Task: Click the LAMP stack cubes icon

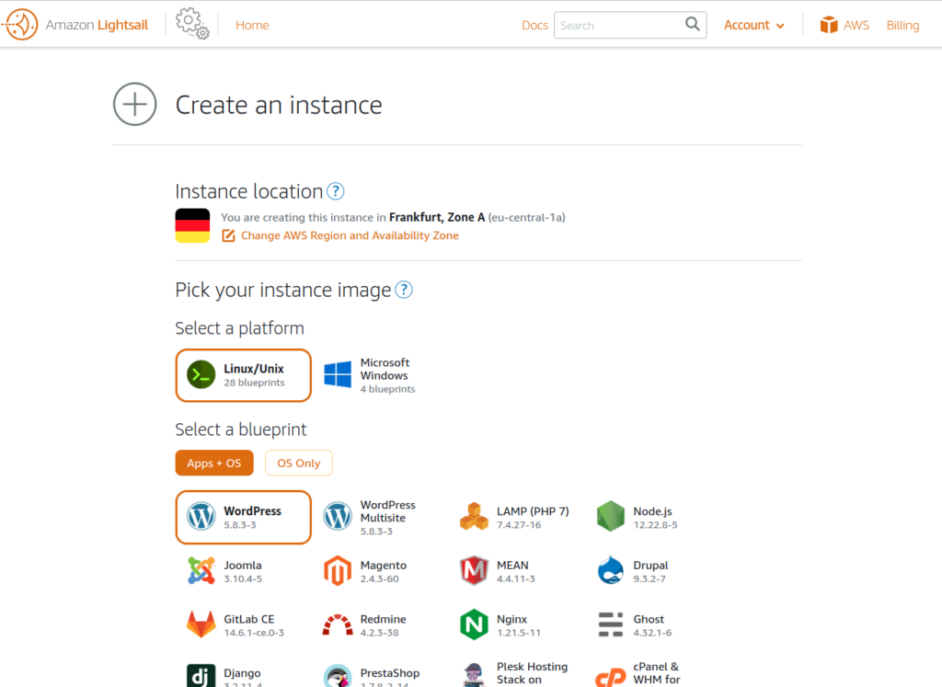Action: [x=474, y=517]
